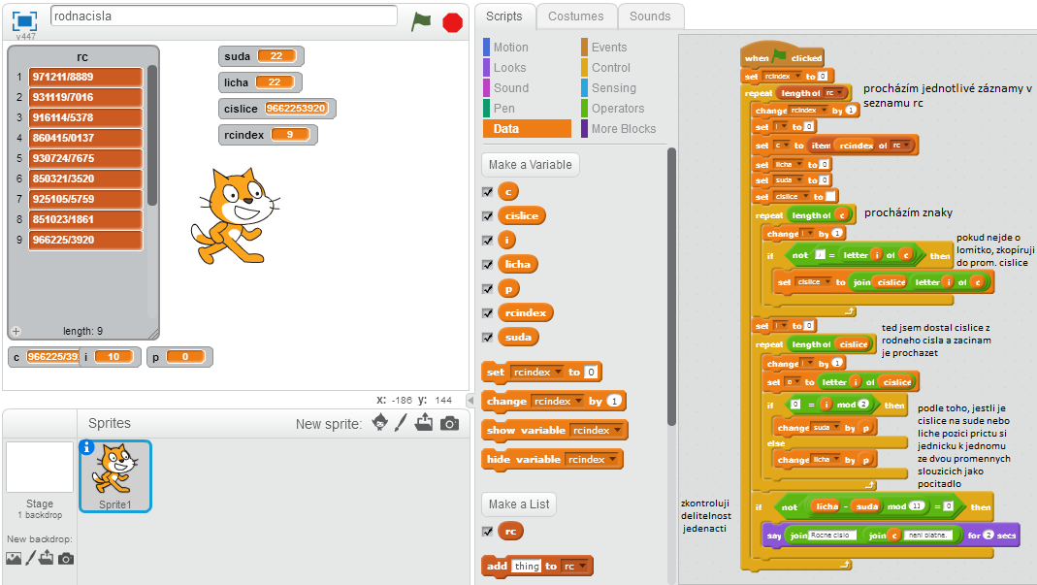Image resolution: width=1037 pixels, height=585 pixels.
Task: Open the Pen block category
Action: (503, 109)
